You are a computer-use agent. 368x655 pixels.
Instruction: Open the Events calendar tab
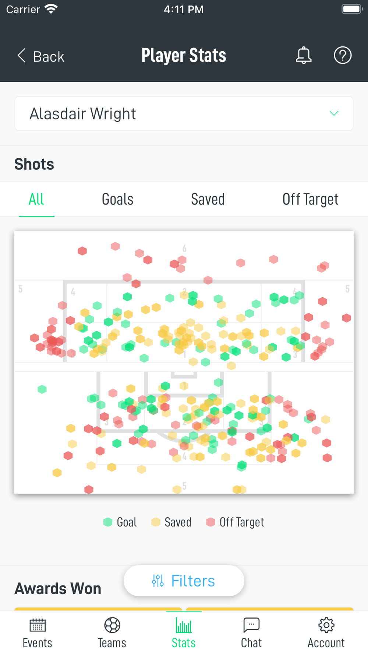pos(37,625)
